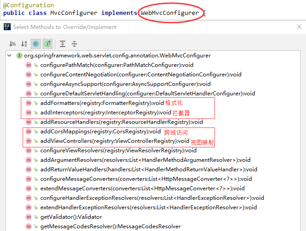
Task: Expand all tree nodes
Action: pyautogui.click(x=63, y=44)
